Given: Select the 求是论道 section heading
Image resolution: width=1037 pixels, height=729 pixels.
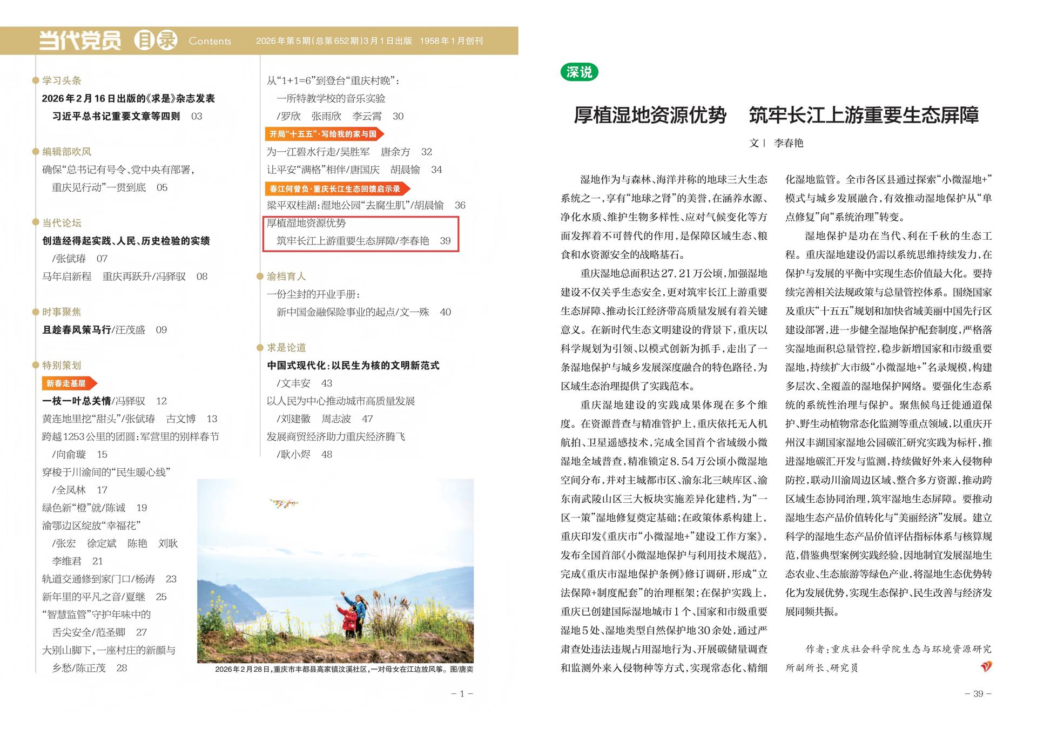Looking at the screenshot, I should point(286,348).
